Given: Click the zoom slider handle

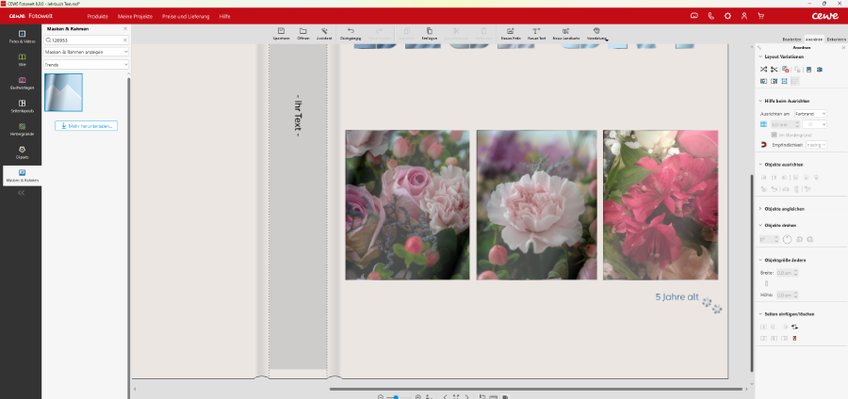Looking at the screenshot, I should tap(396, 397).
